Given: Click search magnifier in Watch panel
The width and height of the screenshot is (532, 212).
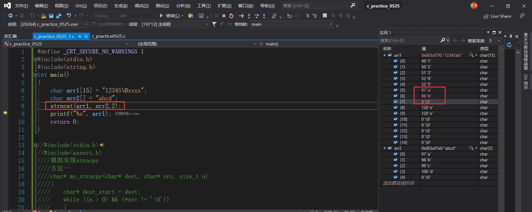Looking at the screenshot, I should [x=443, y=40].
